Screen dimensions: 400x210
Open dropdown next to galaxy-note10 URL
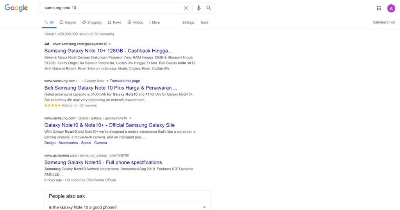click(130, 118)
